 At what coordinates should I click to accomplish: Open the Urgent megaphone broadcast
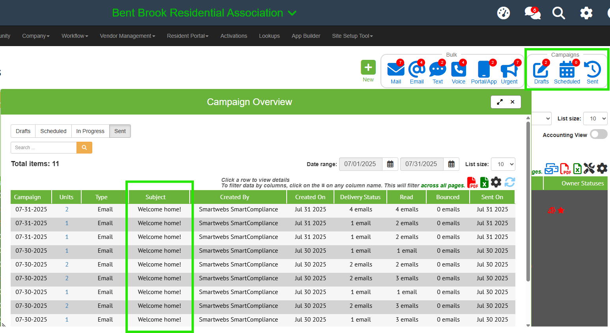[509, 70]
